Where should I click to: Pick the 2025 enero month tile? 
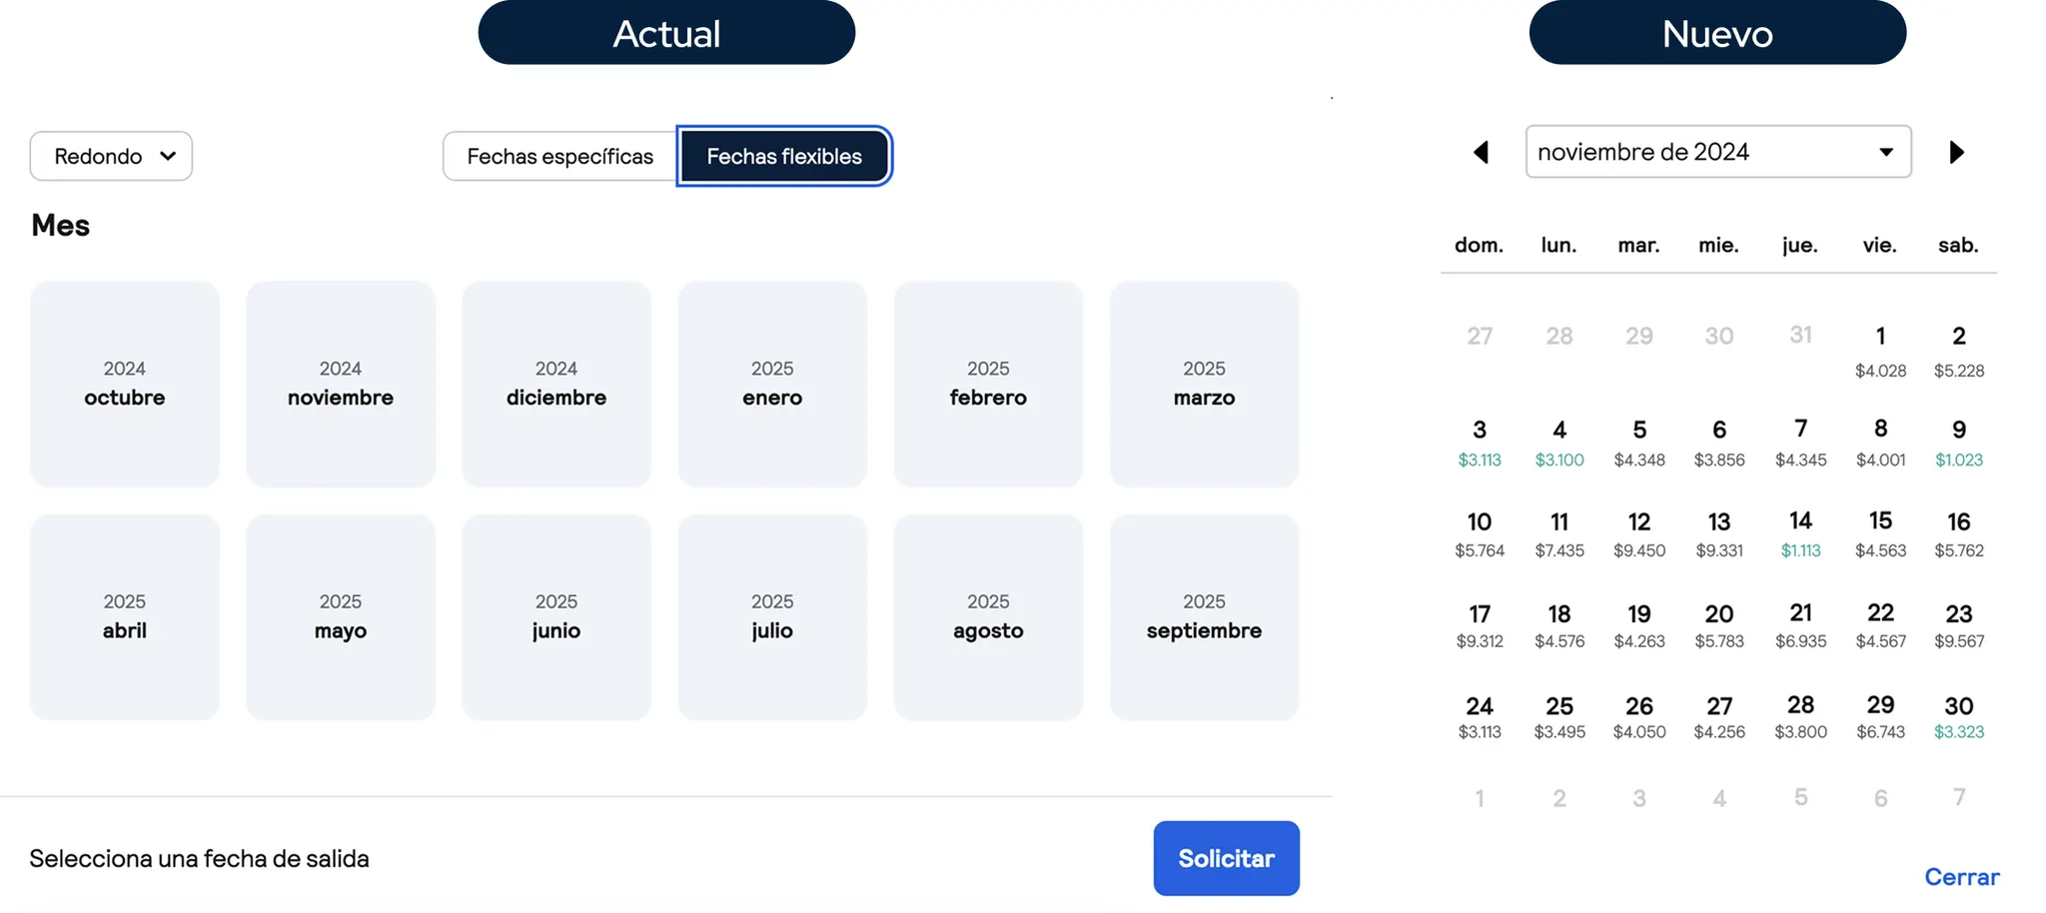click(x=772, y=384)
